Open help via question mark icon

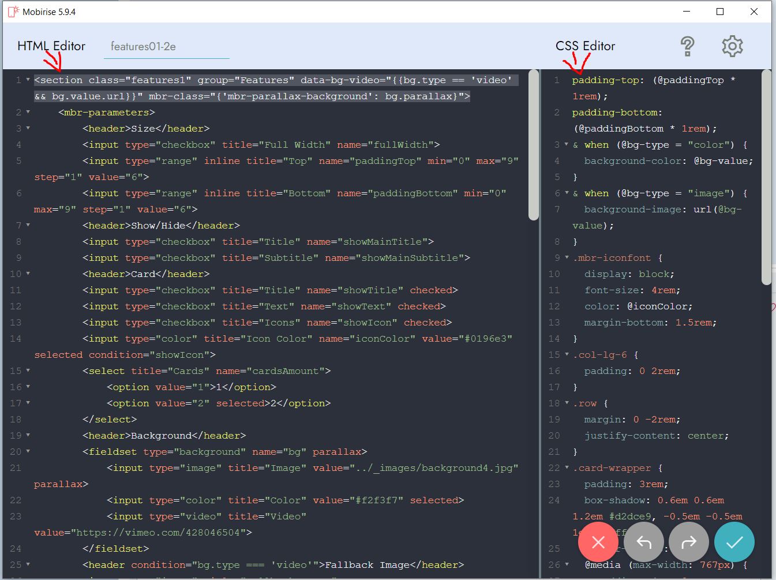pyautogui.click(x=687, y=46)
